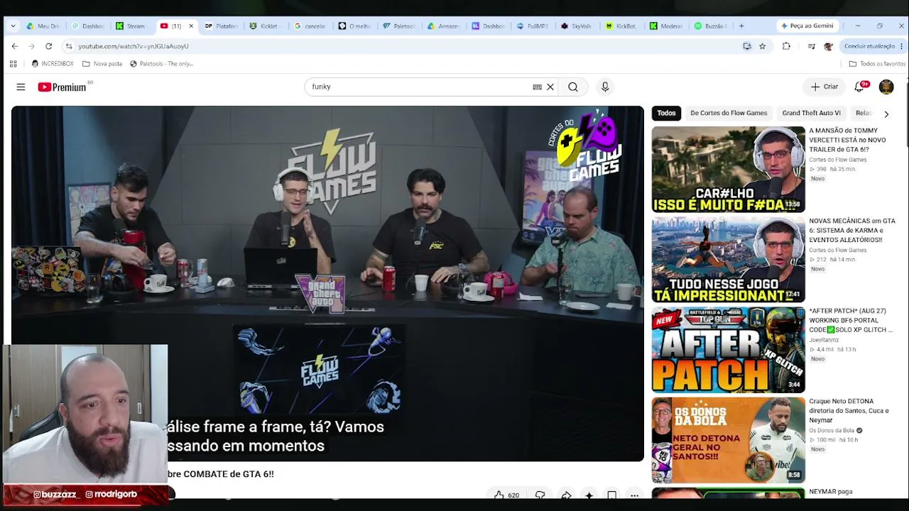Open 'Craque Neto DETONA diretoria do Santos' title

pyautogui.click(x=849, y=411)
